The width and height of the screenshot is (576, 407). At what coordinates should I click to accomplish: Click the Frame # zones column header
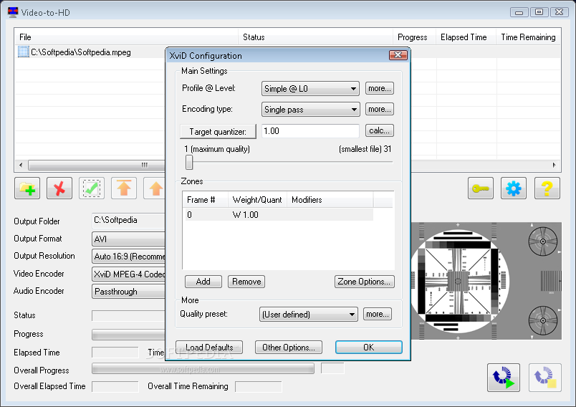coord(206,200)
